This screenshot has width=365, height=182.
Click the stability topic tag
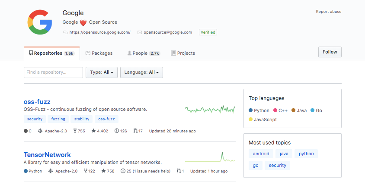82,119
